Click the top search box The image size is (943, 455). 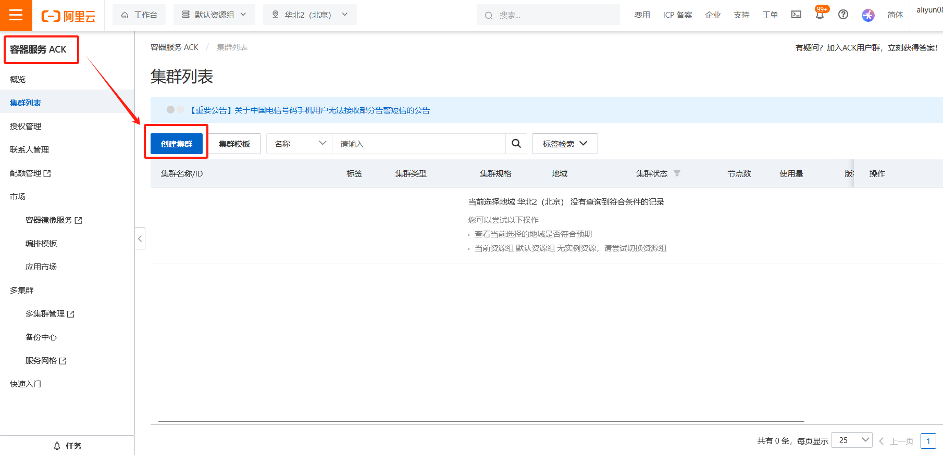548,15
